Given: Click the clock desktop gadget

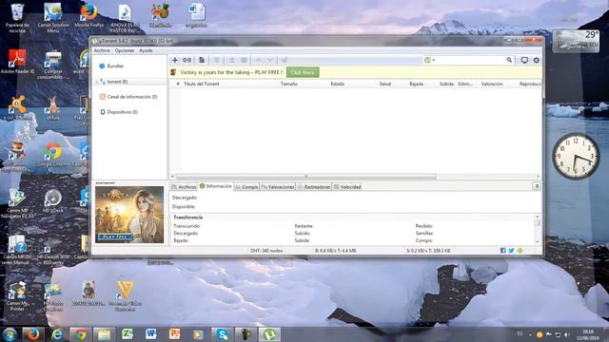Looking at the screenshot, I should click(576, 156).
